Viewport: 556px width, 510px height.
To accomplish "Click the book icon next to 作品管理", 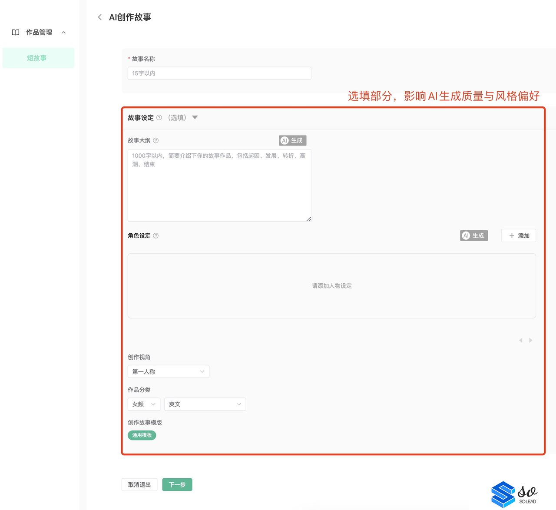I will [x=16, y=33].
